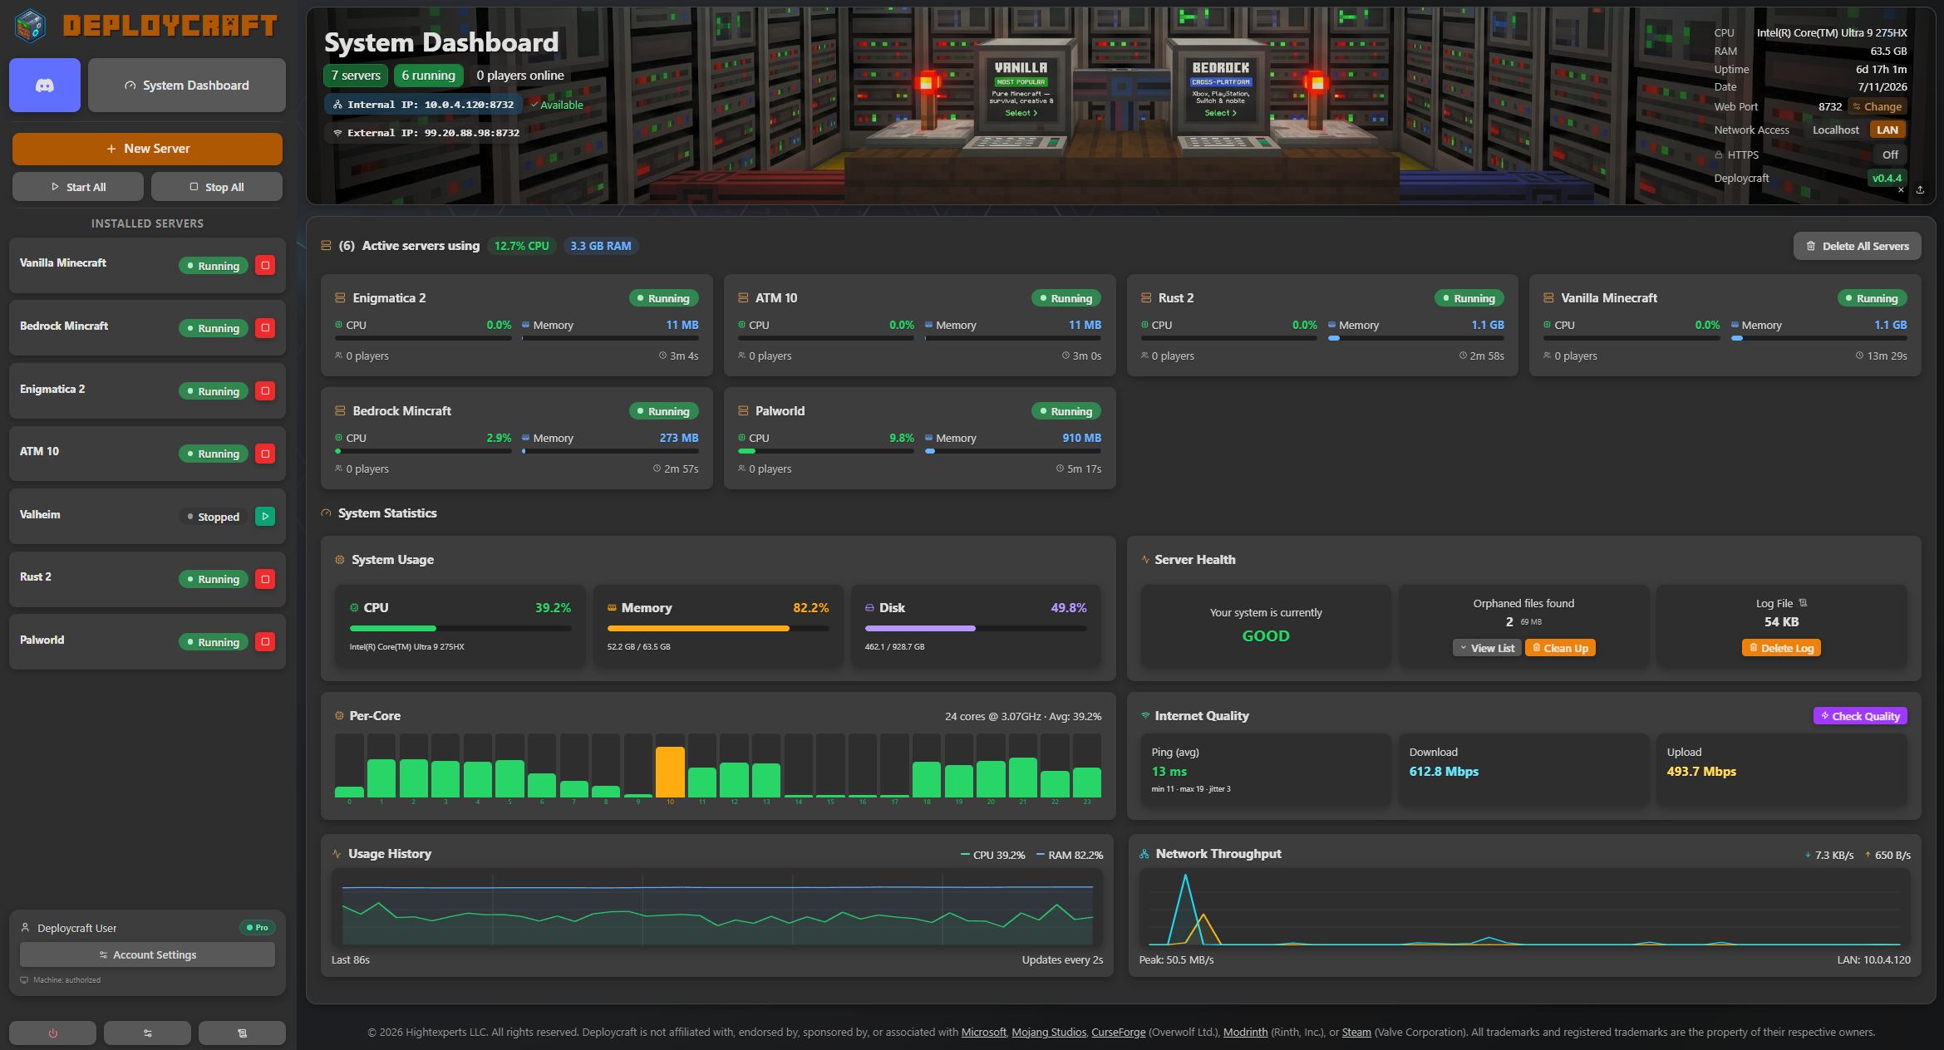Open the Mojang Studios footer link
This screenshot has height=1050, width=1944.
pos(1049,1033)
